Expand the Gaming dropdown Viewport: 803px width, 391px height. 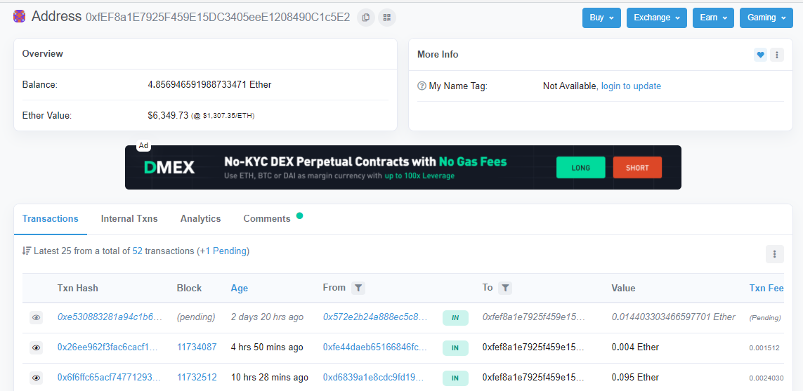pyautogui.click(x=766, y=18)
